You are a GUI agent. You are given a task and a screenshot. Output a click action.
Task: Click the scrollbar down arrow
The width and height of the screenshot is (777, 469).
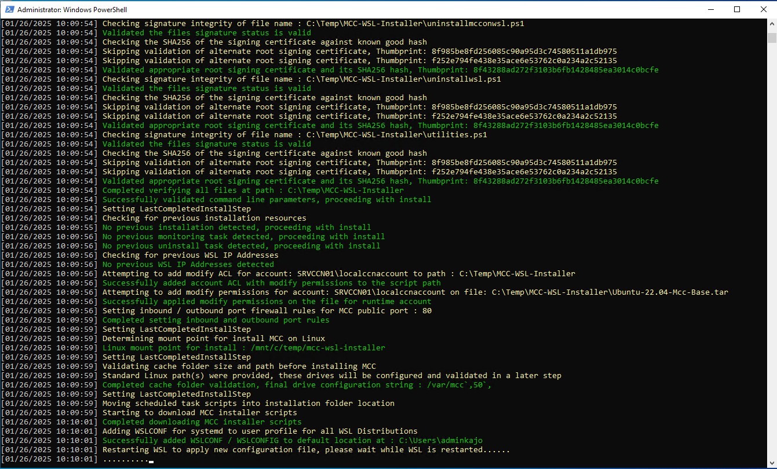pyautogui.click(x=772, y=463)
